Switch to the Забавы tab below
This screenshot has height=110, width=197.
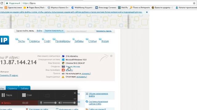[25, 88]
